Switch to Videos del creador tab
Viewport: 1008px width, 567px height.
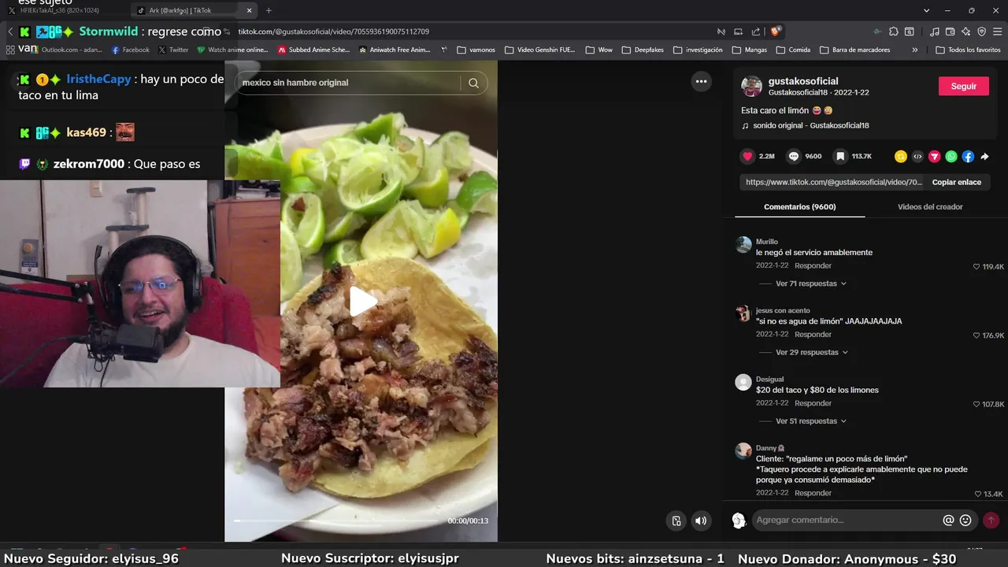930,206
